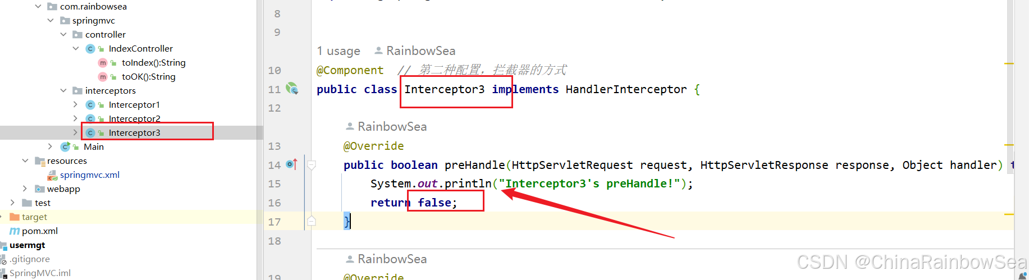Click the springmvc.xml config file icon
This screenshot has width=1029, height=280.
(x=52, y=175)
